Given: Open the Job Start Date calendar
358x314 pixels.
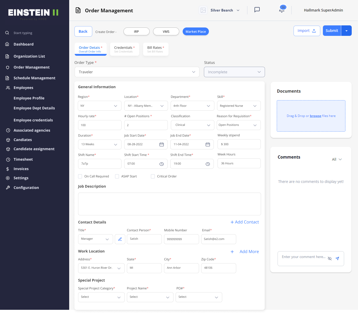Looking at the screenshot, I should pos(161,144).
